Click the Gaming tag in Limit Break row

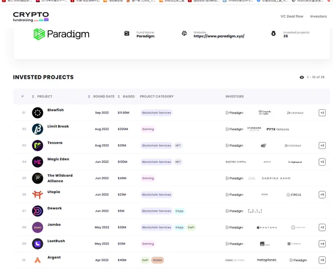148,129
